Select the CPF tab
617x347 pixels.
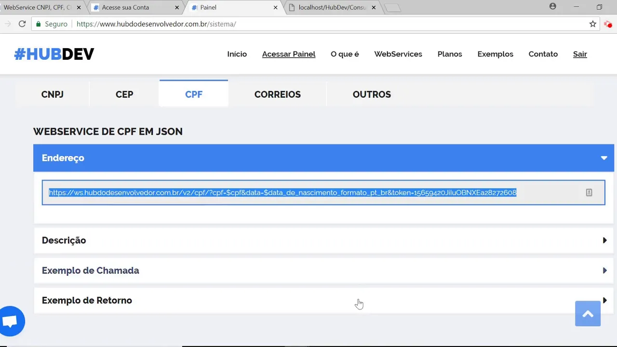[194, 93]
